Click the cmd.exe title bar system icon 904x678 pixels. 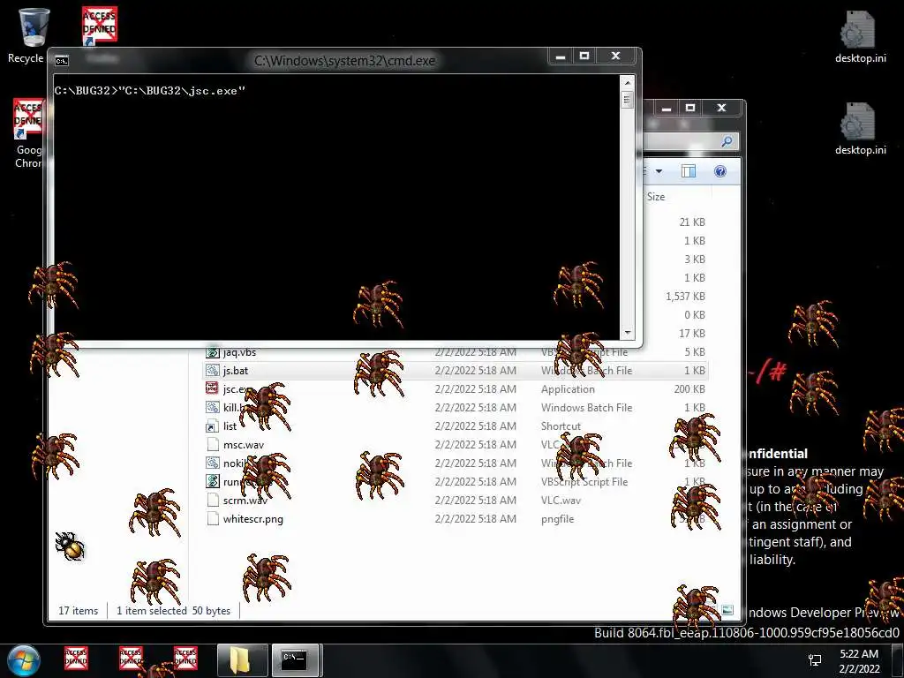61,60
